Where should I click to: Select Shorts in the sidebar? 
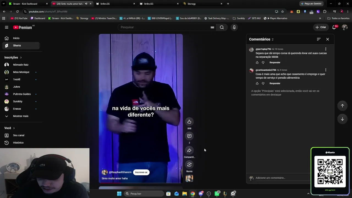pyautogui.click(x=21, y=46)
